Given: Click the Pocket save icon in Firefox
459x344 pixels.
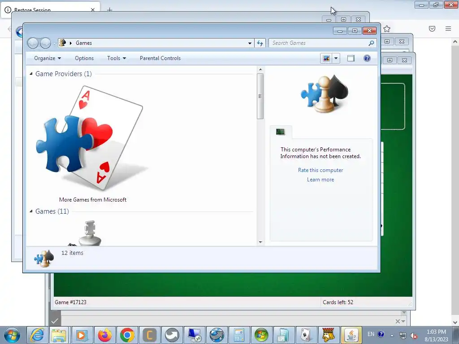Looking at the screenshot, I should (432, 29).
